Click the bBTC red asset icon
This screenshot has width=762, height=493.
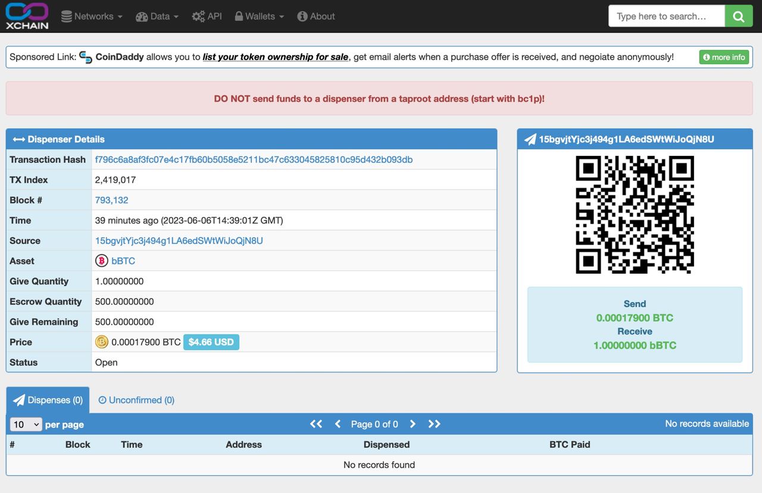[102, 261]
